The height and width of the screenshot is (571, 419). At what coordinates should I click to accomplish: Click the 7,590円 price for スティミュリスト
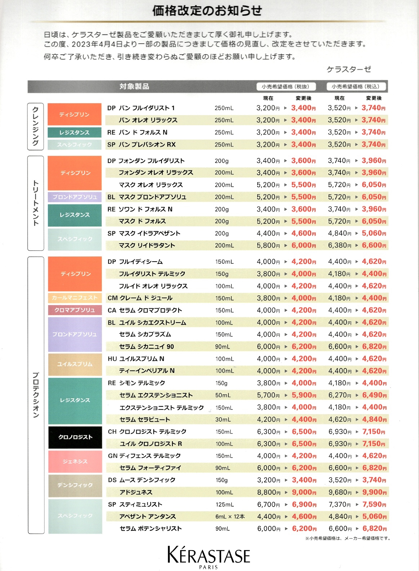coord(374,504)
